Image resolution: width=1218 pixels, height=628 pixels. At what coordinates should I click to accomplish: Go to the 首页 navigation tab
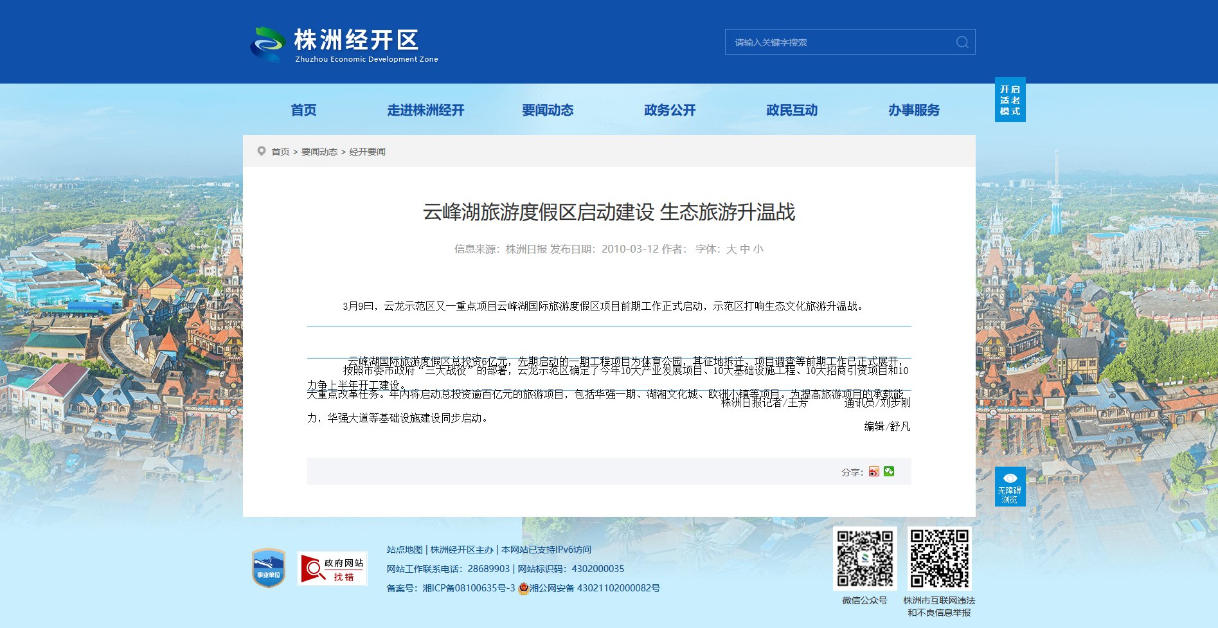pos(303,111)
